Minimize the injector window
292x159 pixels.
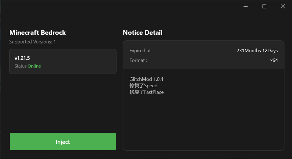[x=246, y=6]
